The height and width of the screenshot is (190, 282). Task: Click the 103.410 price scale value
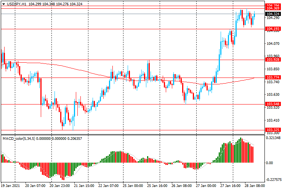[273, 120]
